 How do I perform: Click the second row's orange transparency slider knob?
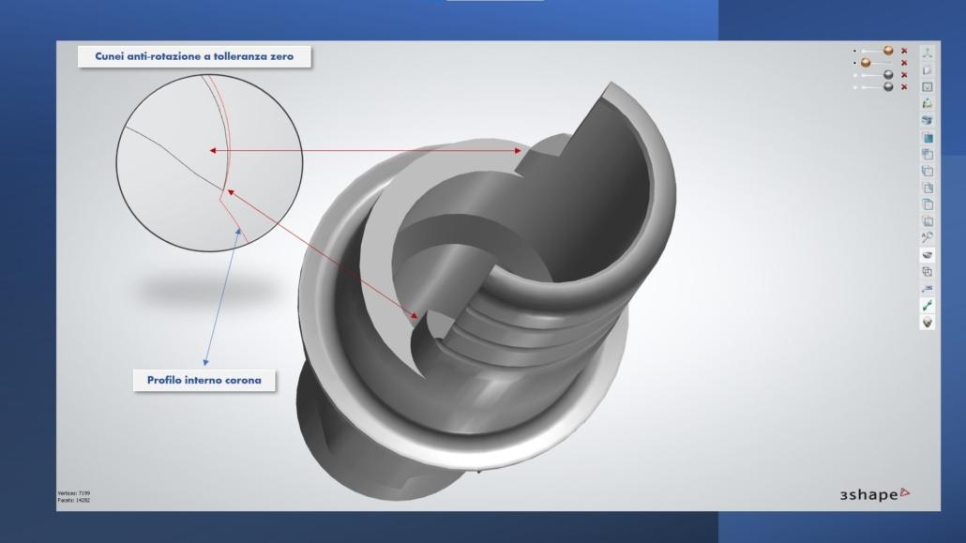(866, 63)
